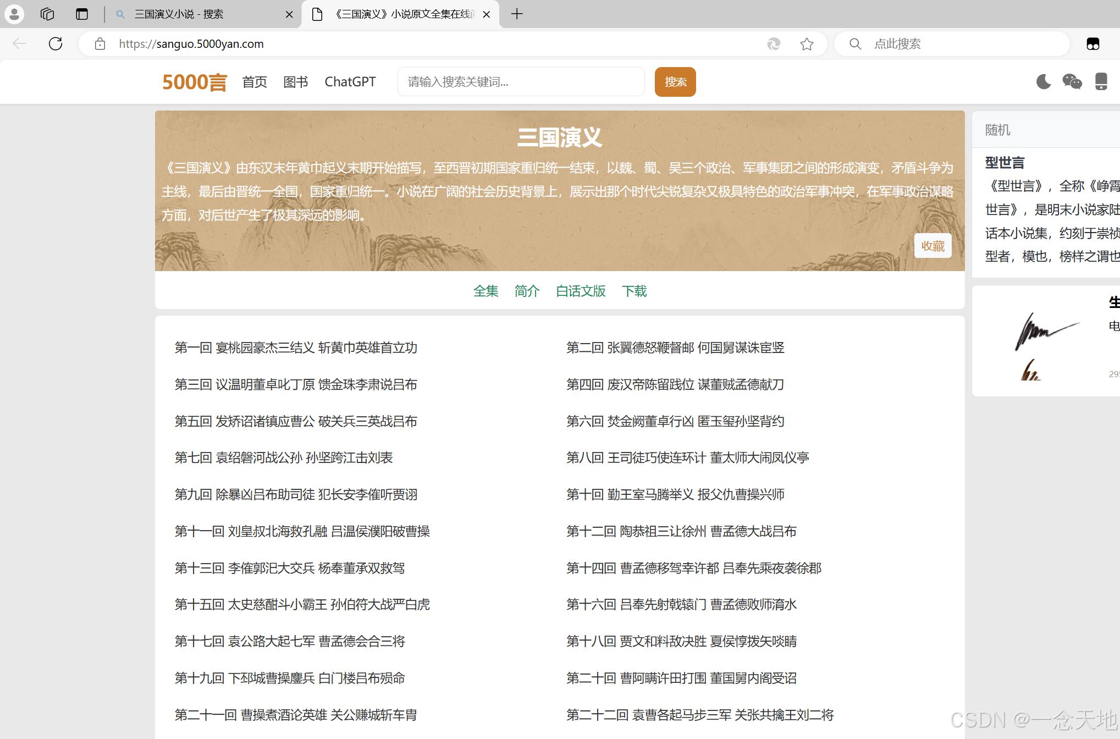Viewport: 1120px width, 739px height.
Task: Switch to the 三国演义小说 - 搜索 tab
Action: pos(203,14)
